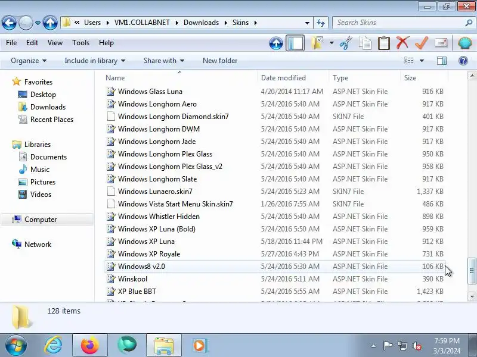Click the Forward navigation arrow

coord(26,23)
